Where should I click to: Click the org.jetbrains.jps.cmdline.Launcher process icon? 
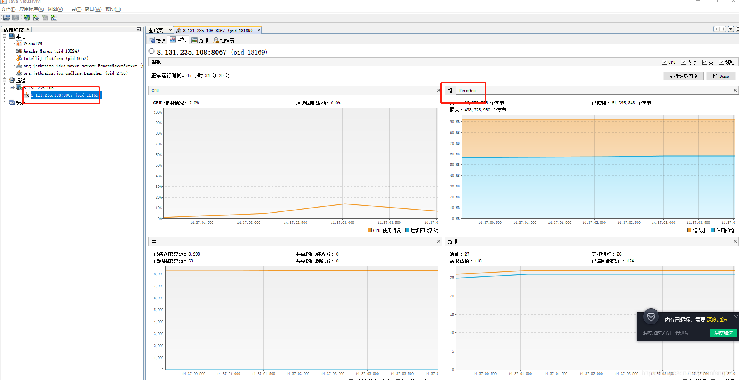tap(19, 73)
